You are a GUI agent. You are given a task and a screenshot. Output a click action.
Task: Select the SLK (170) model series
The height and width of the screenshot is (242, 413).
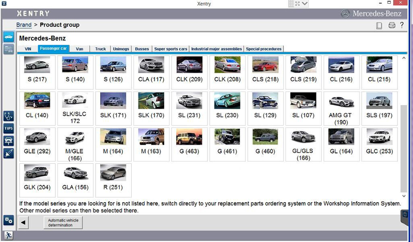[x=151, y=108]
